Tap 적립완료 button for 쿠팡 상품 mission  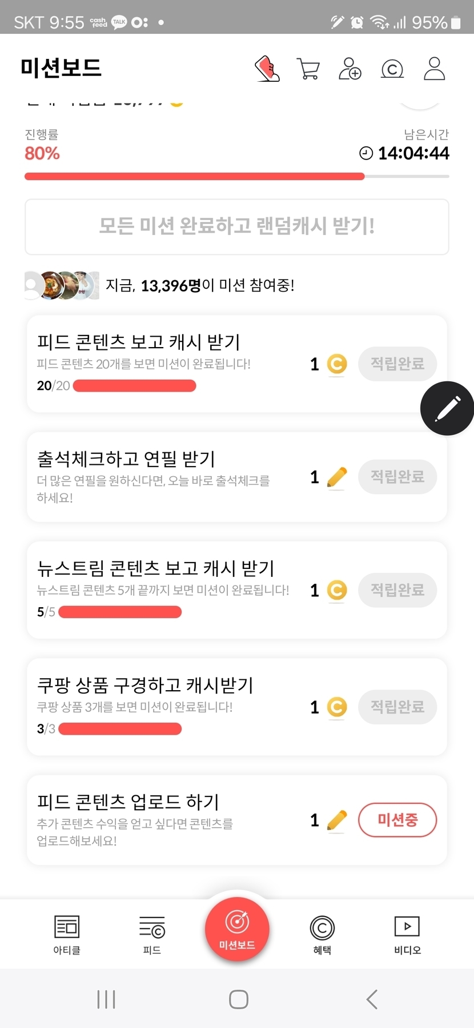[x=397, y=707]
